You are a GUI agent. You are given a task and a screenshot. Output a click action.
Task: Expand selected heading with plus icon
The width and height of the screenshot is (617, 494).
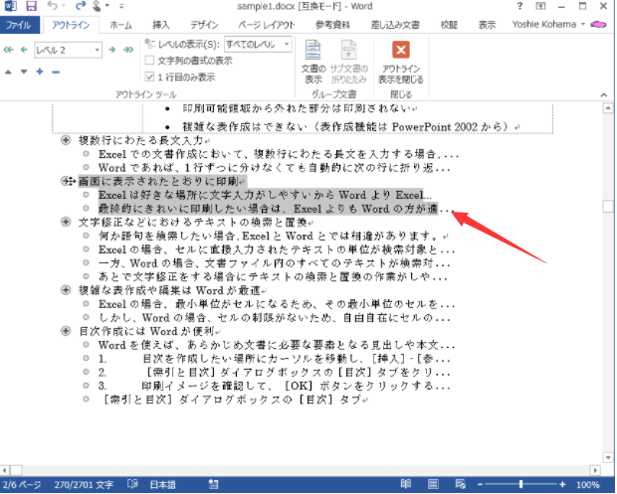(x=40, y=72)
